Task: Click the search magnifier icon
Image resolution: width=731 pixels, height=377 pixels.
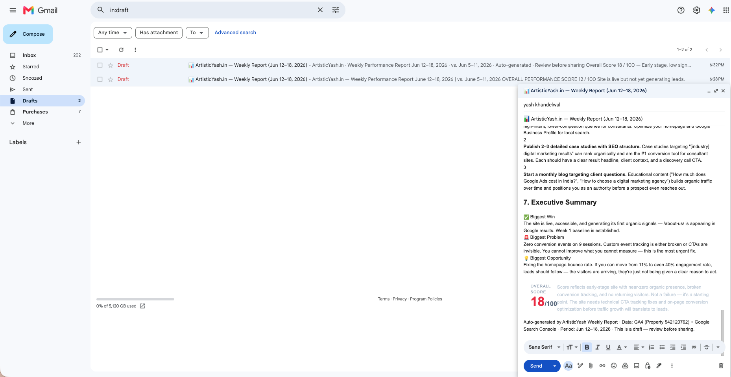Action: coord(101,10)
